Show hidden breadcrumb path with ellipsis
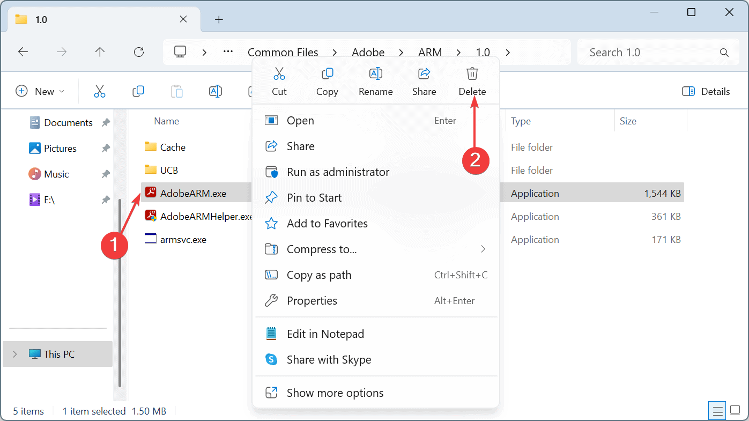The width and height of the screenshot is (749, 421). point(228,52)
